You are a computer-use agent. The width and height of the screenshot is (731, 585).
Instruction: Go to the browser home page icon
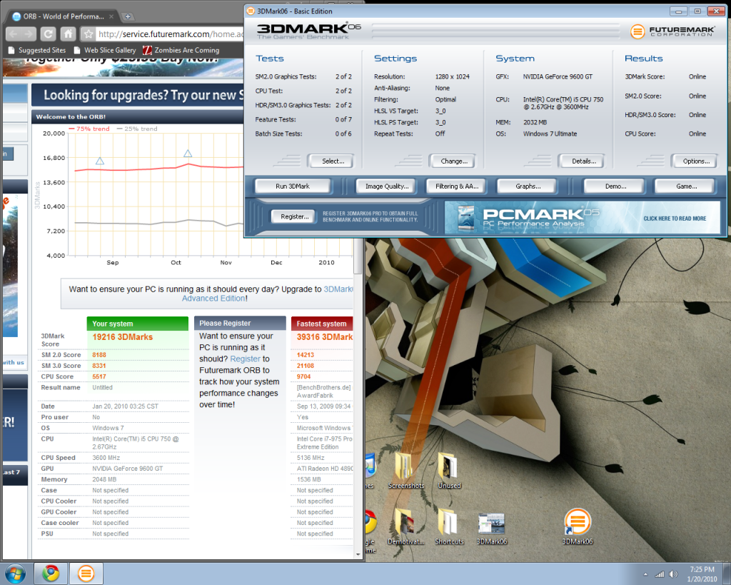68,34
